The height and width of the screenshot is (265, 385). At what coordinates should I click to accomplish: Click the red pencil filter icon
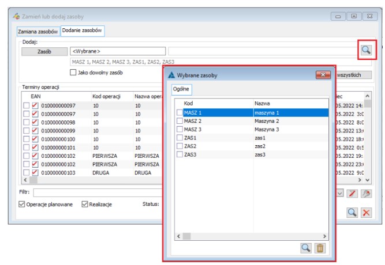352,192
